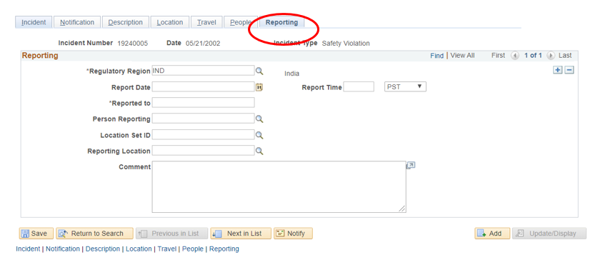Open Report Date calendar picker
608x275 pixels.
pos(259,87)
